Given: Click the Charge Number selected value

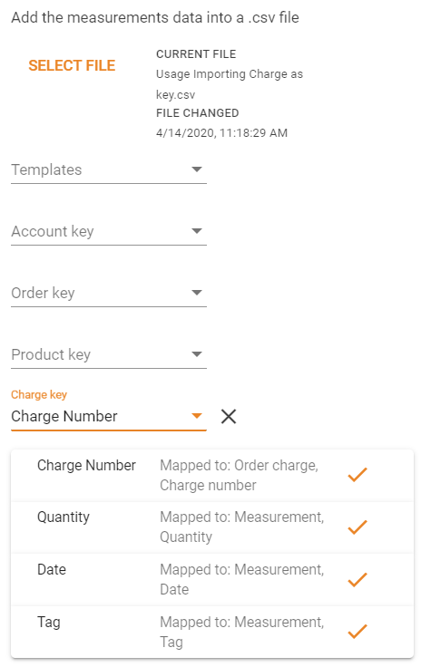Looking at the screenshot, I should pyautogui.click(x=64, y=416).
